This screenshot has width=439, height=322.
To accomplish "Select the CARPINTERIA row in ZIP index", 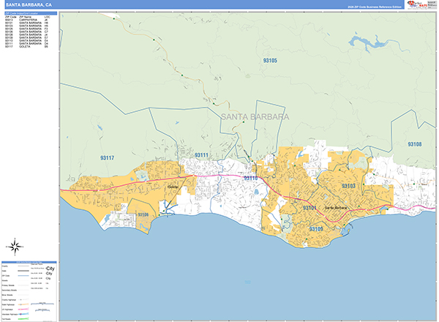I will click(x=29, y=19).
